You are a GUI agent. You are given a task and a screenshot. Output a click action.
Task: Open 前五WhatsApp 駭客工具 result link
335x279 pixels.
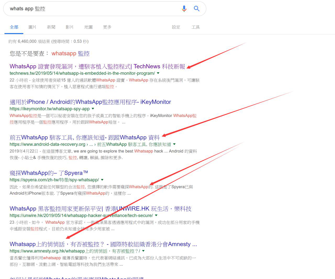point(85,138)
